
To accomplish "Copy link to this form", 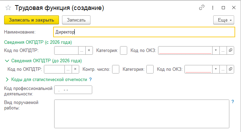I will click(202, 8).
